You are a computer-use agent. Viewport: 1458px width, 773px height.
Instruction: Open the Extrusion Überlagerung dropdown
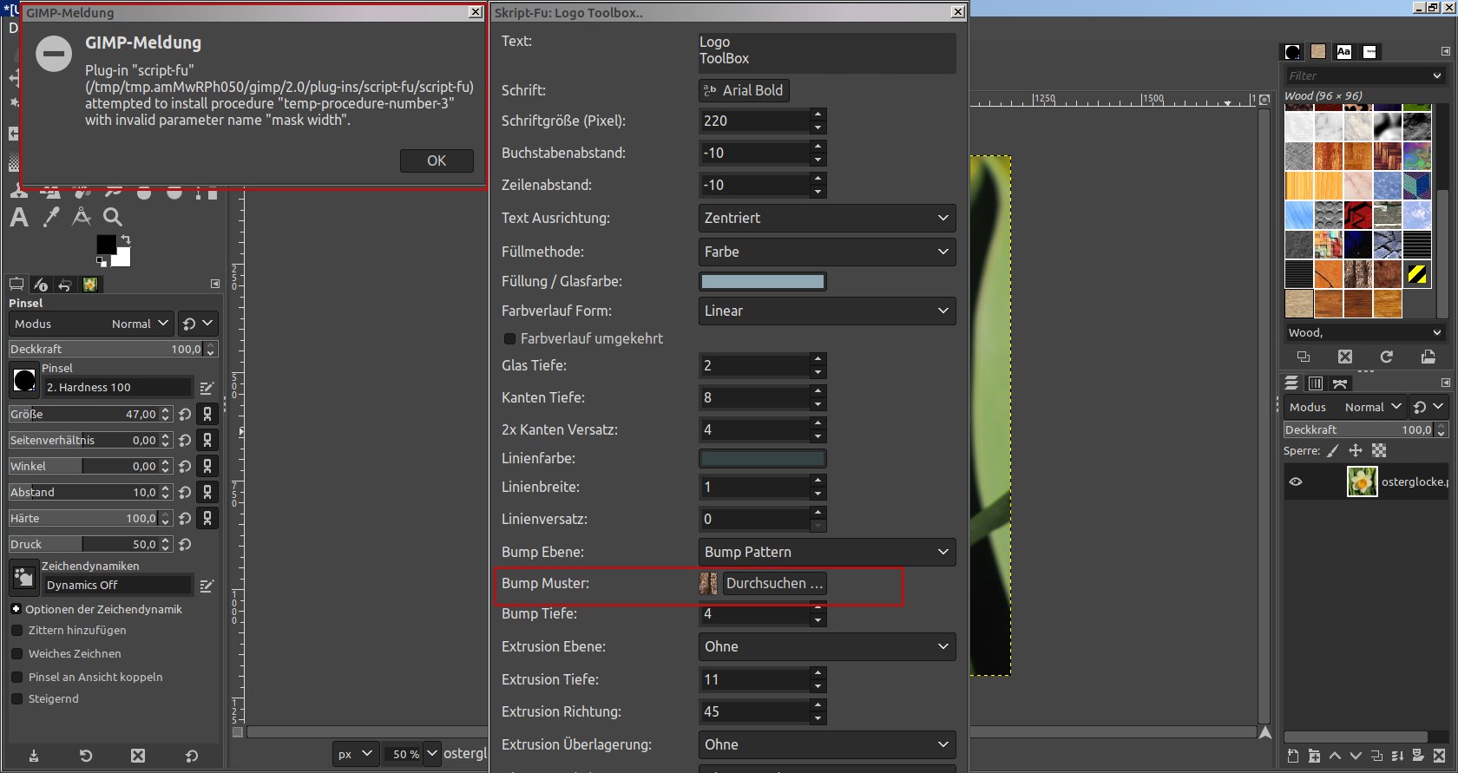pyautogui.click(x=827, y=744)
